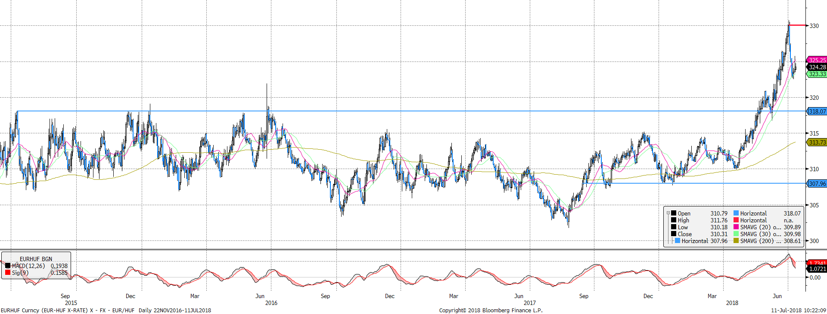The height and width of the screenshot is (314, 827).
Task: Click light green SMAVG (30) swatch
Action: pyautogui.click(x=736, y=234)
